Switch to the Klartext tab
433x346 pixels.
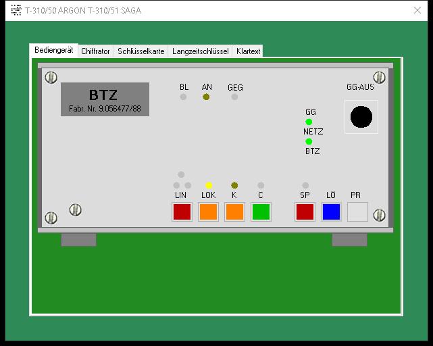pyautogui.click(x=248, y=51)
